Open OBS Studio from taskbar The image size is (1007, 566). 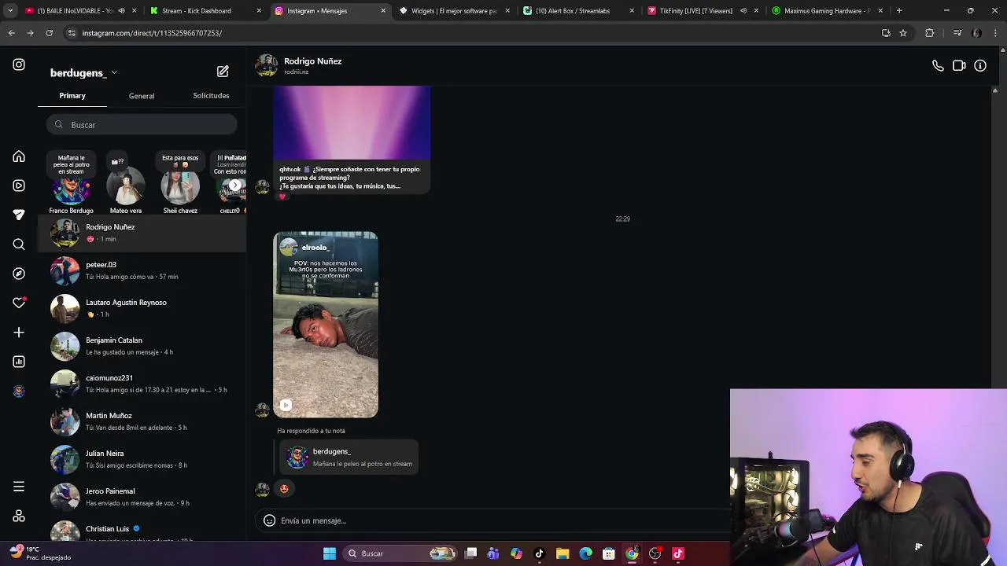655,553
